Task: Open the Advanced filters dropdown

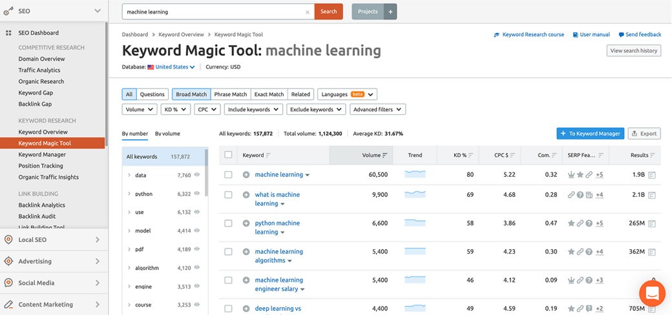Action: 377,110
